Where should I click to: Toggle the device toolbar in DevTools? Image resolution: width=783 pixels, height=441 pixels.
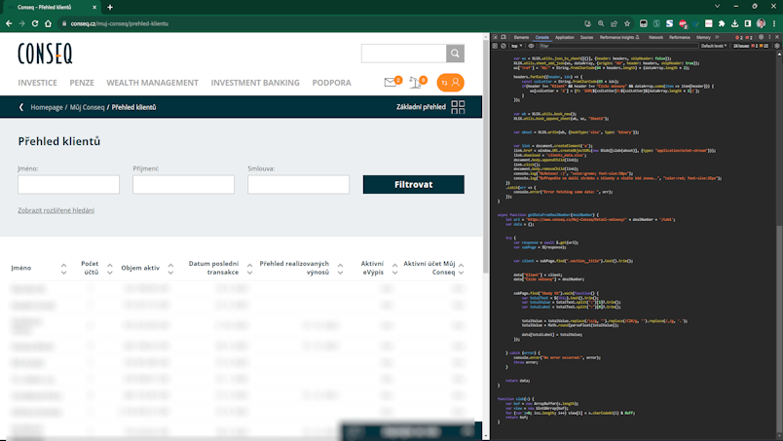pyautogui.click(x=505, y=36)
